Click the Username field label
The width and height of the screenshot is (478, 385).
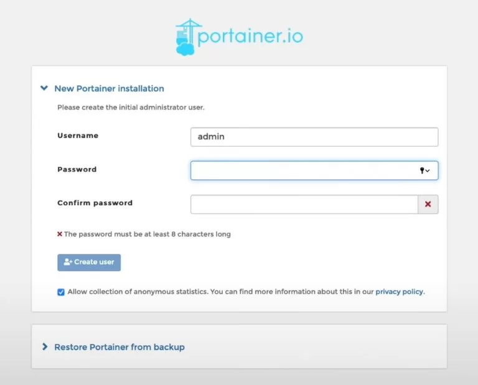[78, 136]
